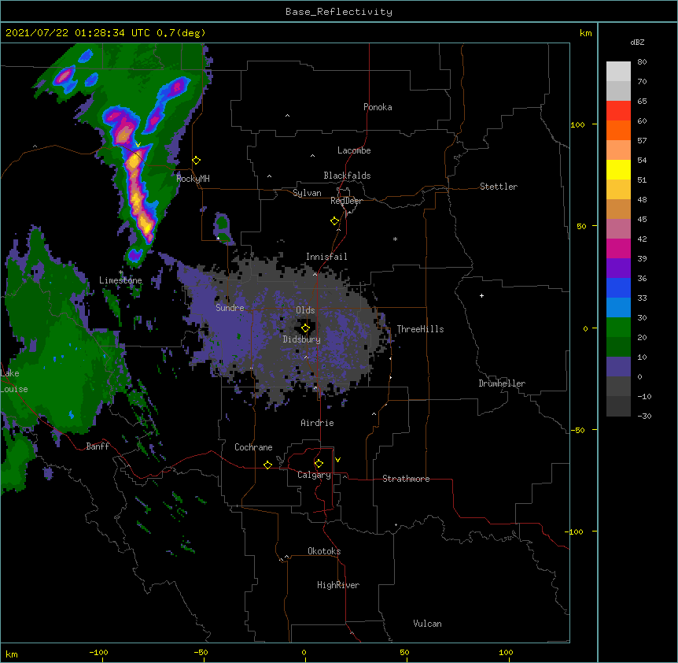The width and height of the screenshot is (678, 663).
Task: Click the Calgary label
Action: point(314,475)
